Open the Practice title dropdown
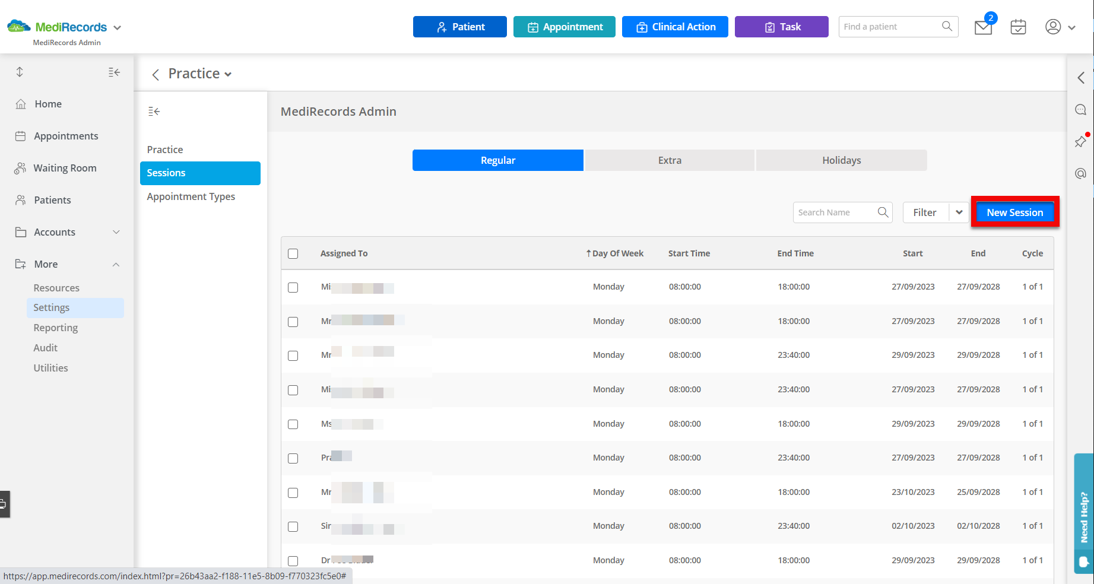The width and height of the screenshot is (1094, 584). pos(228,74)
